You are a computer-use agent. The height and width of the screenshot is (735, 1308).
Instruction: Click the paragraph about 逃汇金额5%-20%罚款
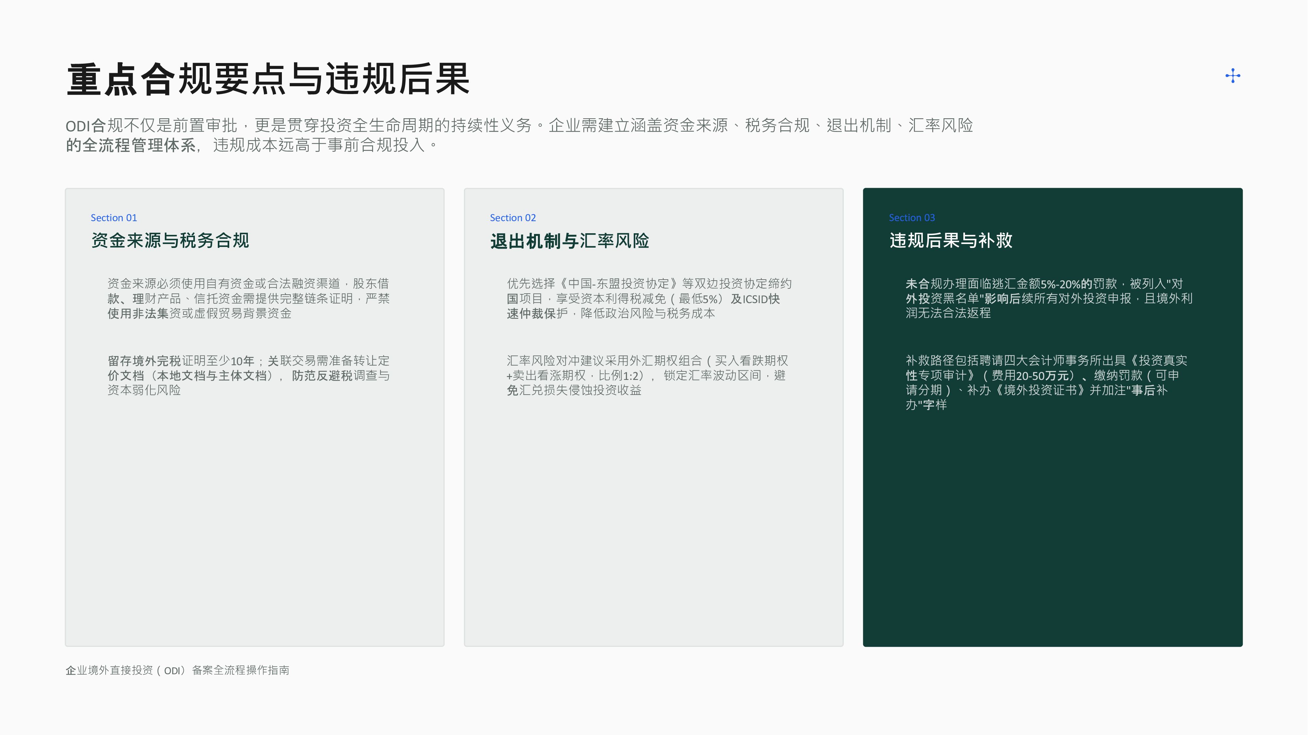(1049, 298)
